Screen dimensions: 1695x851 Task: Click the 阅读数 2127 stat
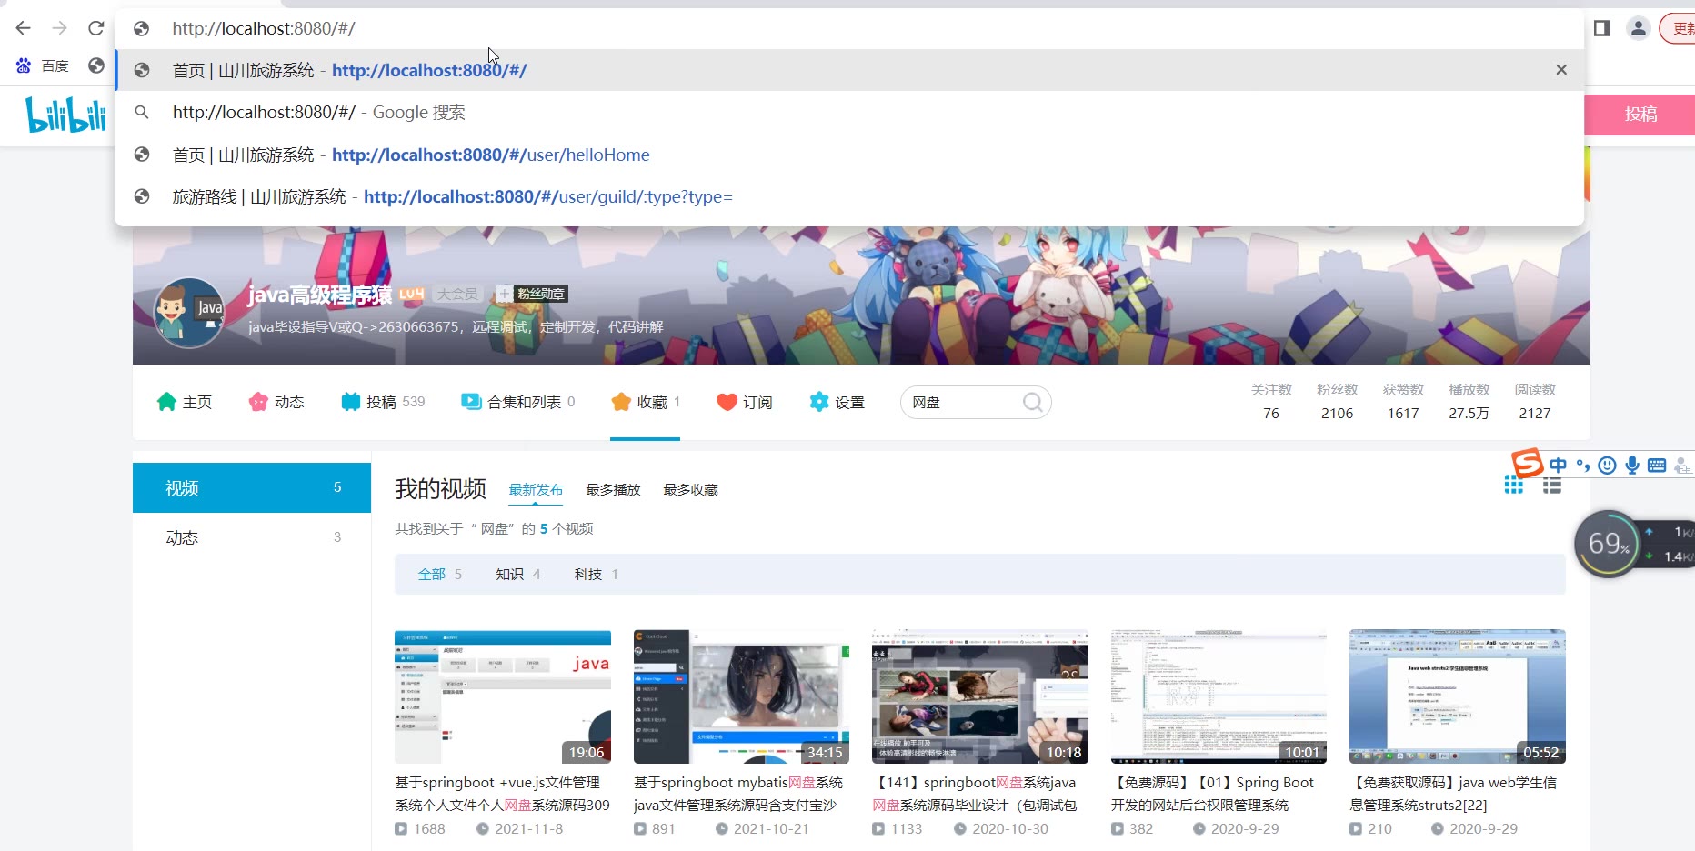tap(1535, 401)
